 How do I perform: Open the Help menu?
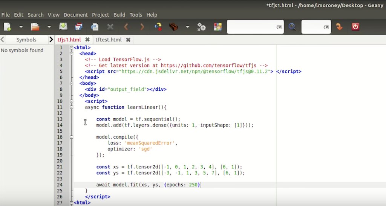tap(152, 15)
